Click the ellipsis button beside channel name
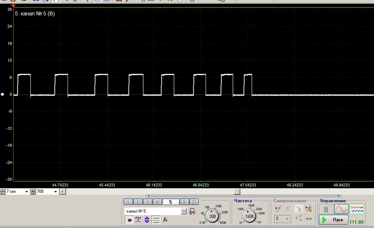Screen dimensions: 374x228 point(184,211)
